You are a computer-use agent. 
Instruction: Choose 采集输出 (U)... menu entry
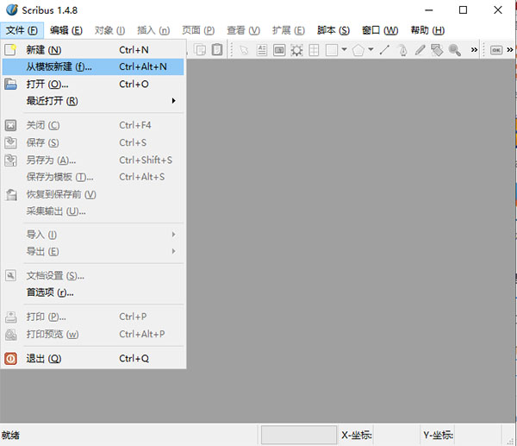[93, 211]
